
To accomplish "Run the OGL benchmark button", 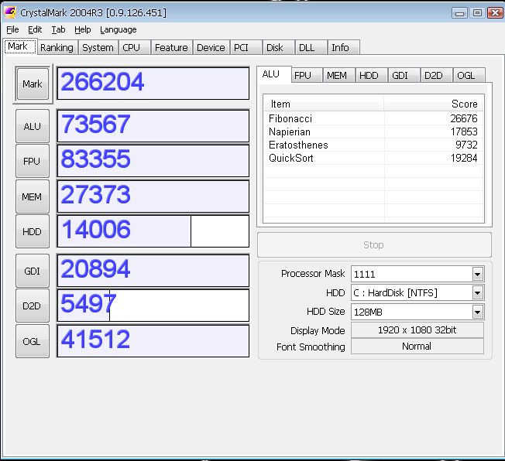I will [x=33, y=341].
